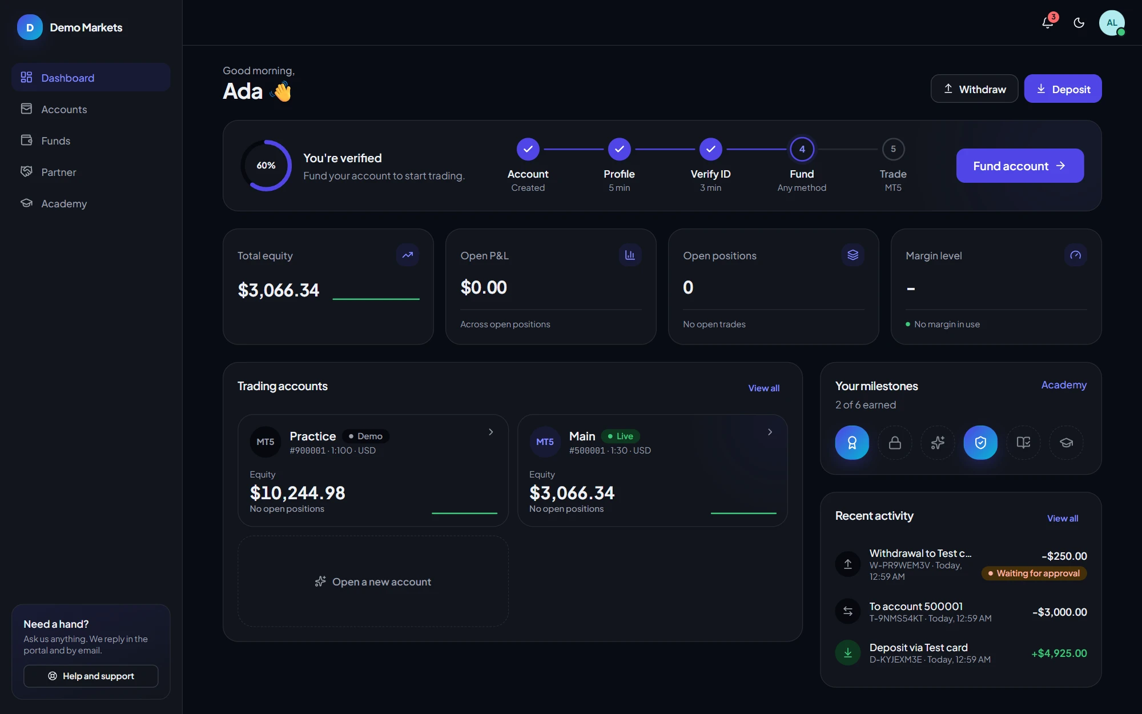Select the earned shield milestone badge

click(980, 442)
